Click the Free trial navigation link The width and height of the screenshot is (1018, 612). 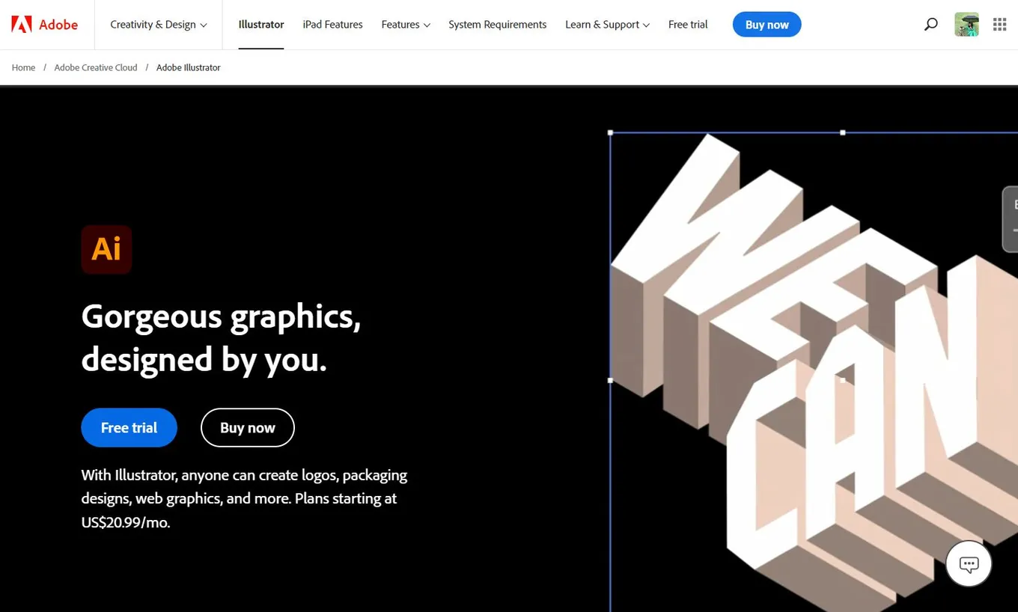pyautogui.click(x=687, y=24)
